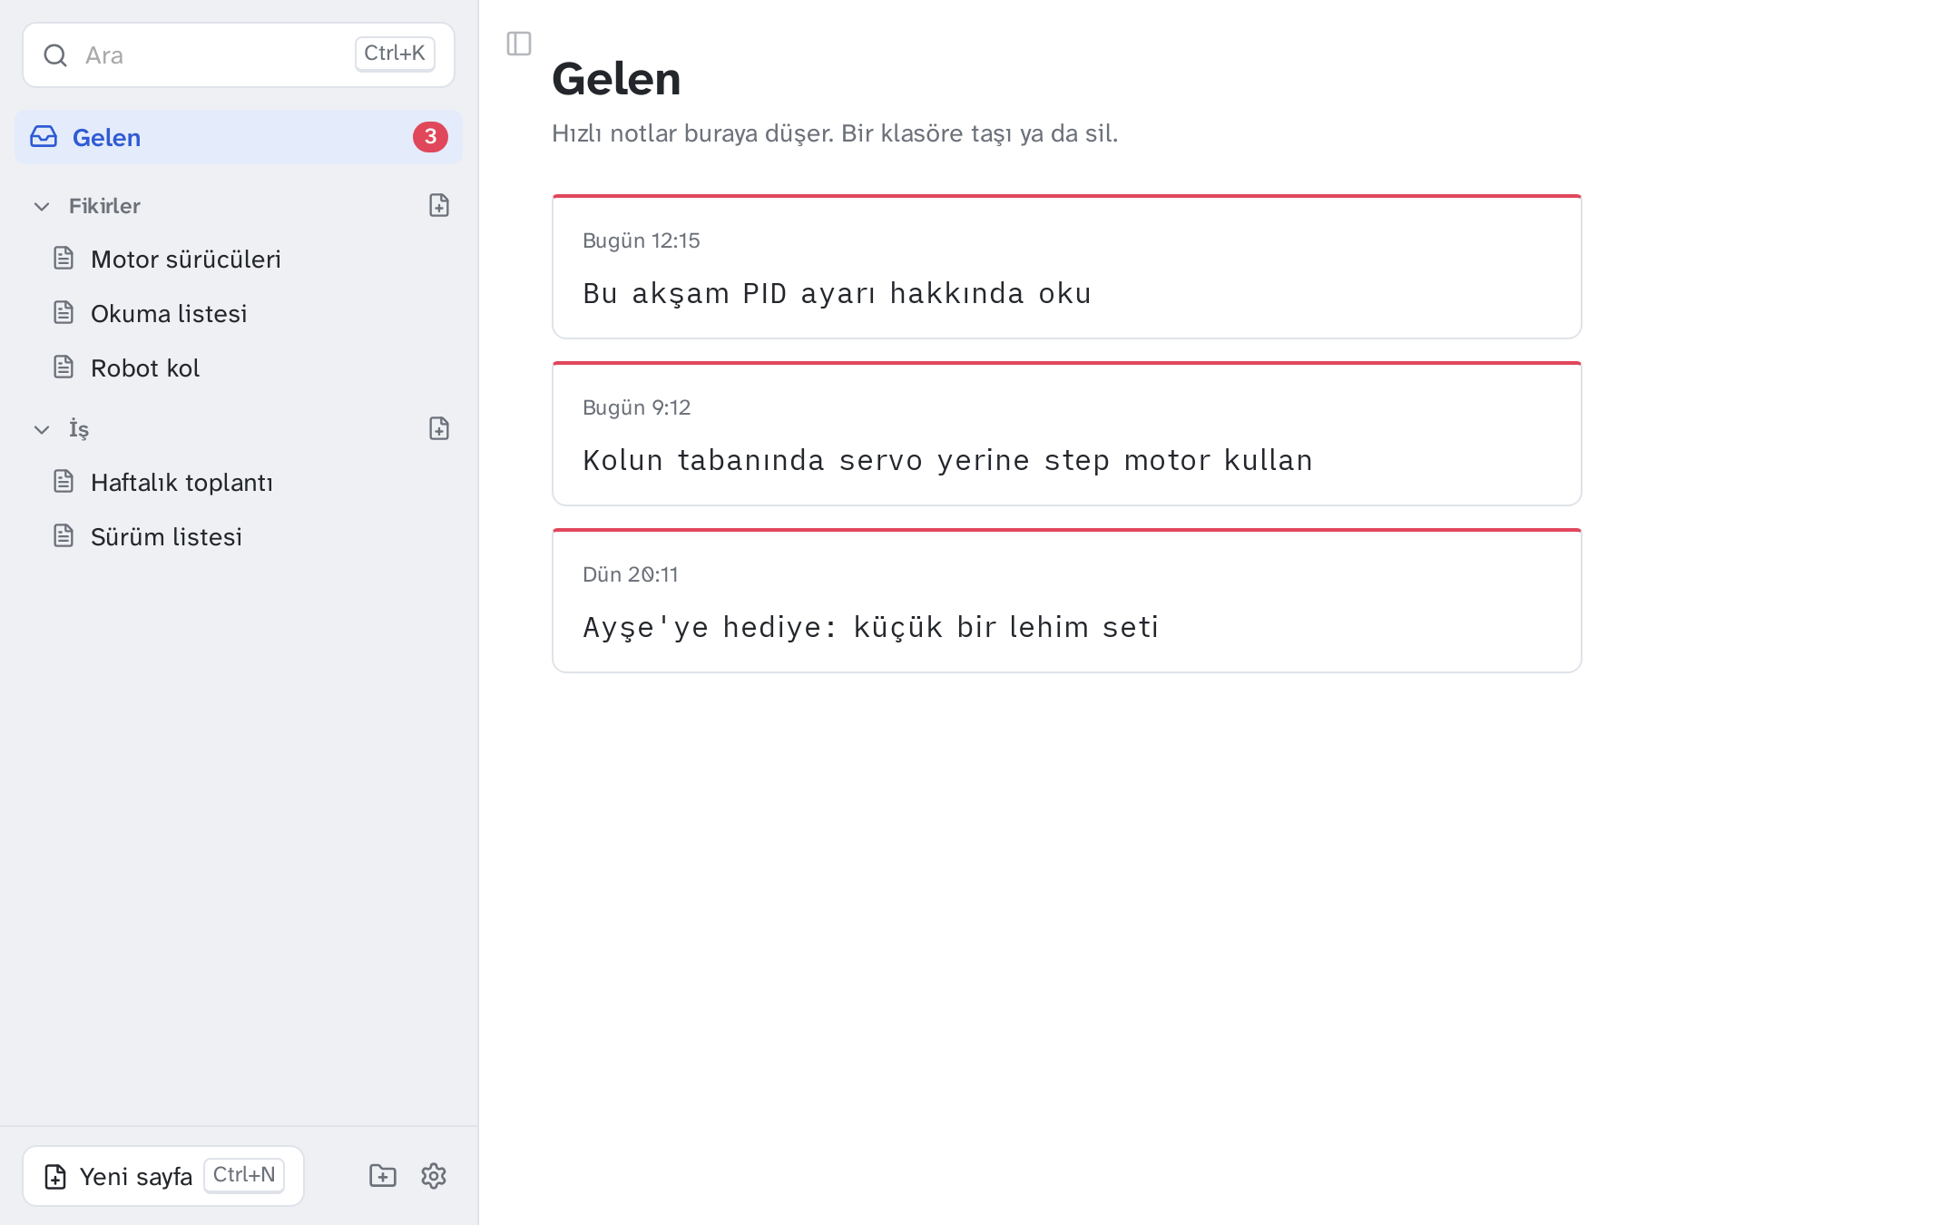The image size is (1960, 1225).
Task: Open the Motor sürücüleri page
Action: pos(239,260)
